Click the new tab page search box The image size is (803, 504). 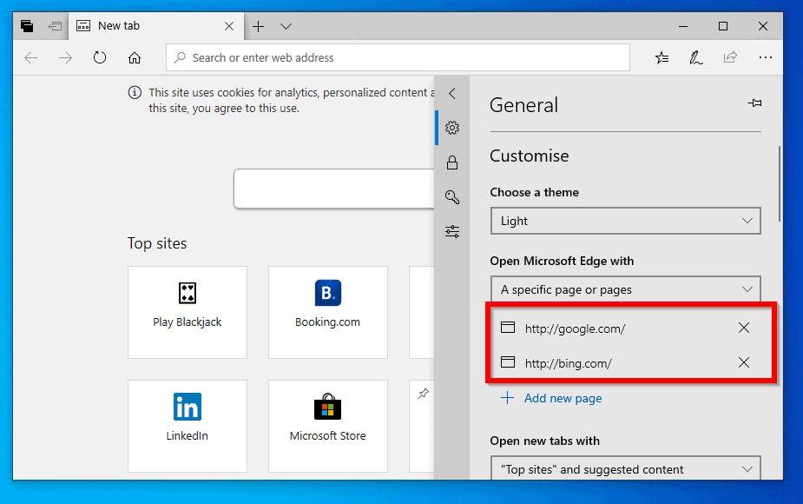[x=334, y=189]
